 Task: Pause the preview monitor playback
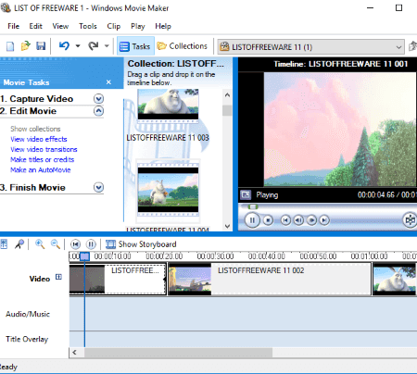coord(252,220)
